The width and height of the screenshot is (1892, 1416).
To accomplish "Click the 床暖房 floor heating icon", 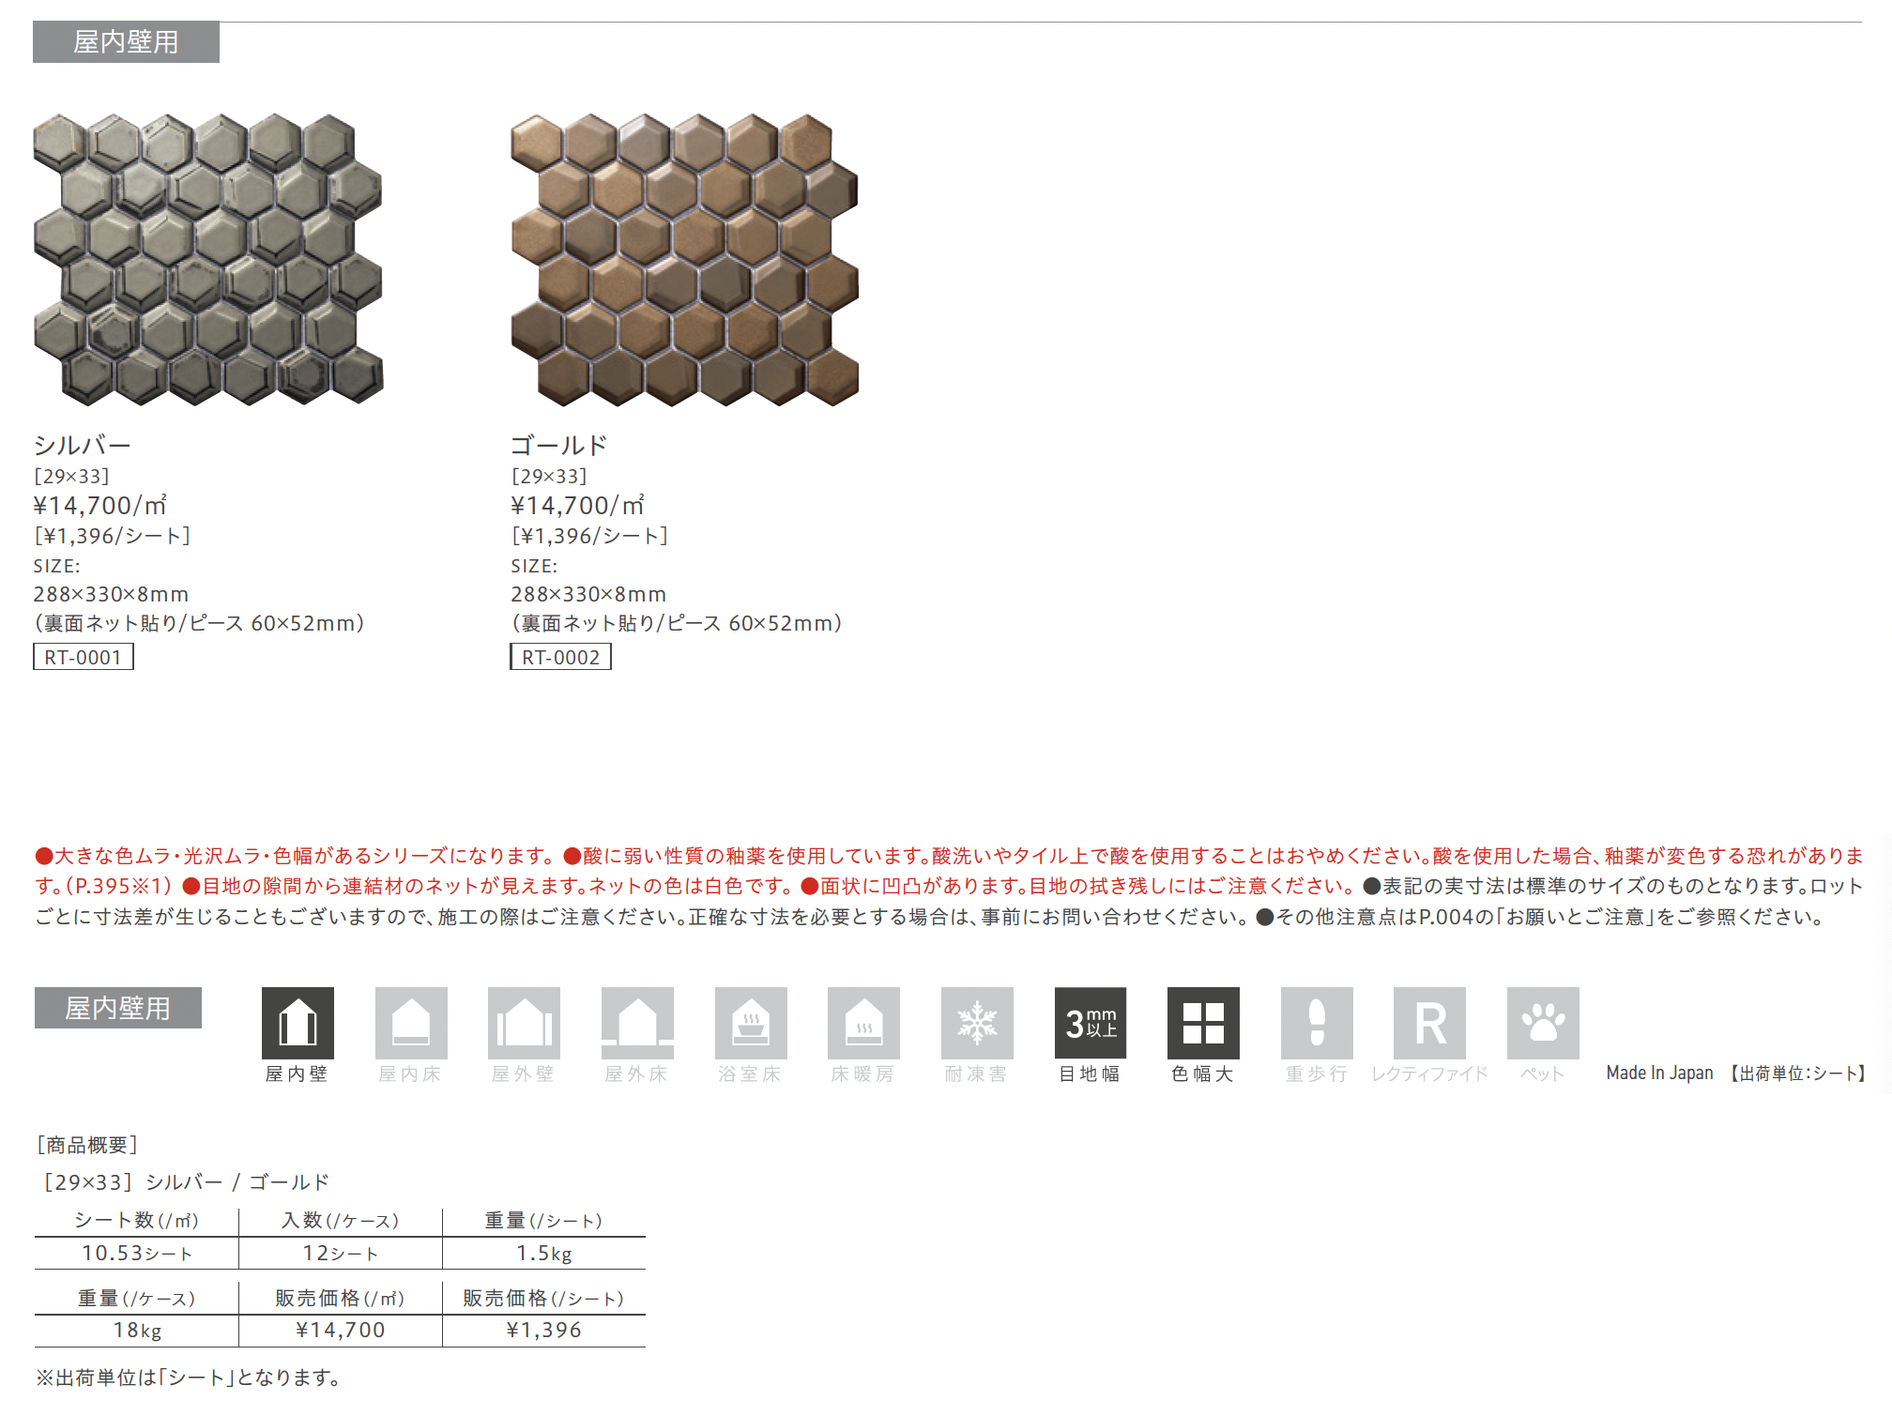I will click(863, 1023).
